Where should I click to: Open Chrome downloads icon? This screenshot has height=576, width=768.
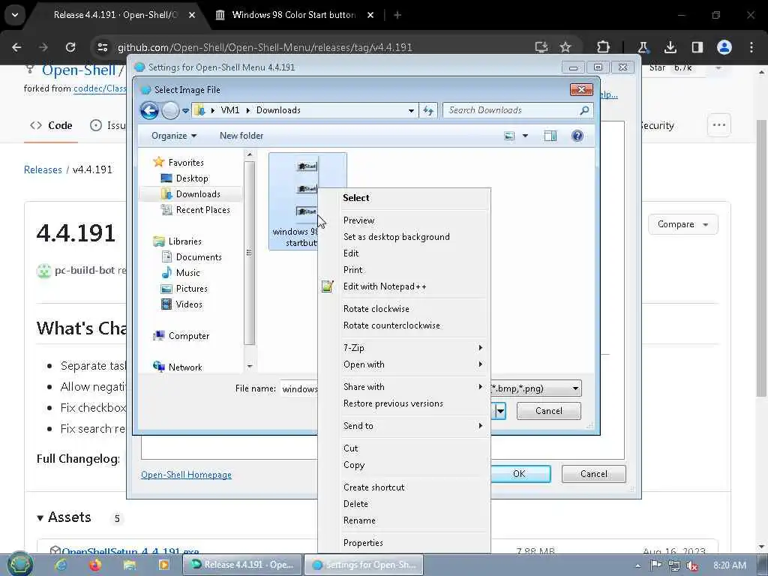click(x=670, y=47)
